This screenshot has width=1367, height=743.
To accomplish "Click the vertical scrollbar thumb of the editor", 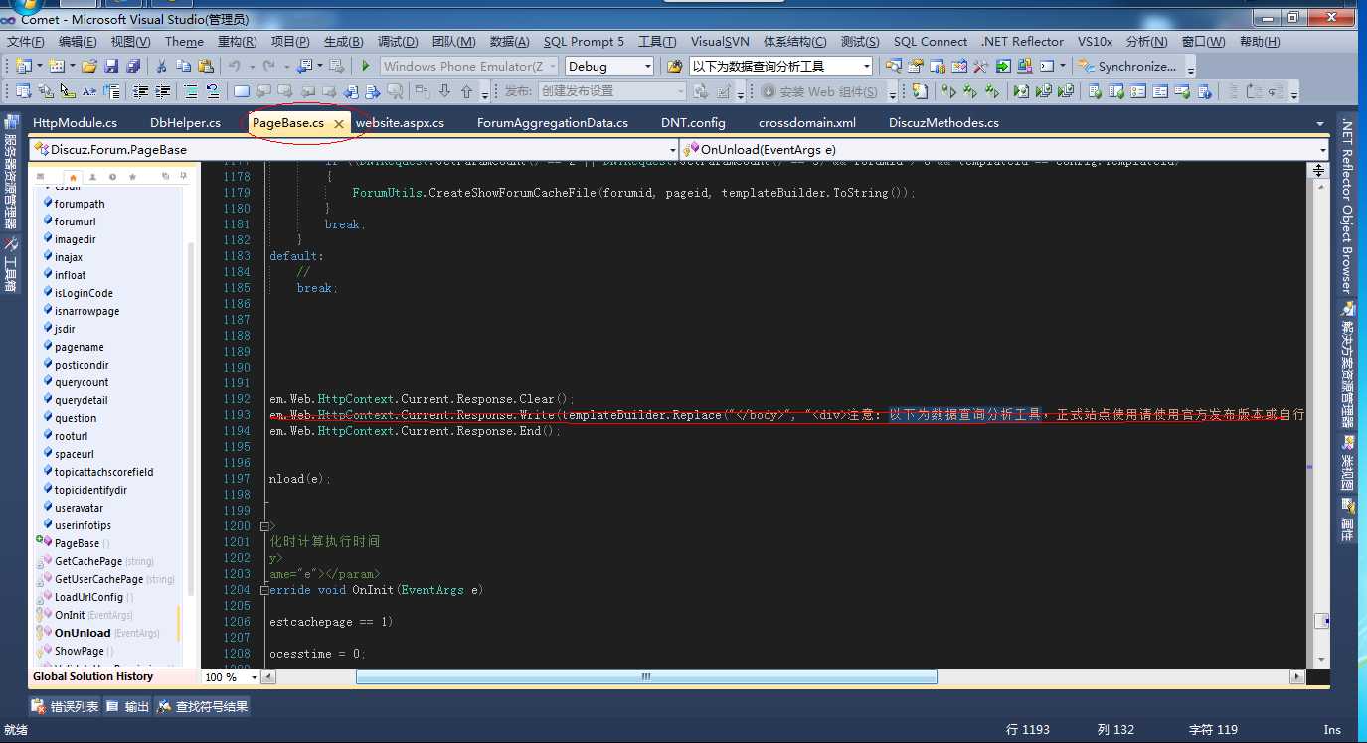I will tap(1320, 621).
